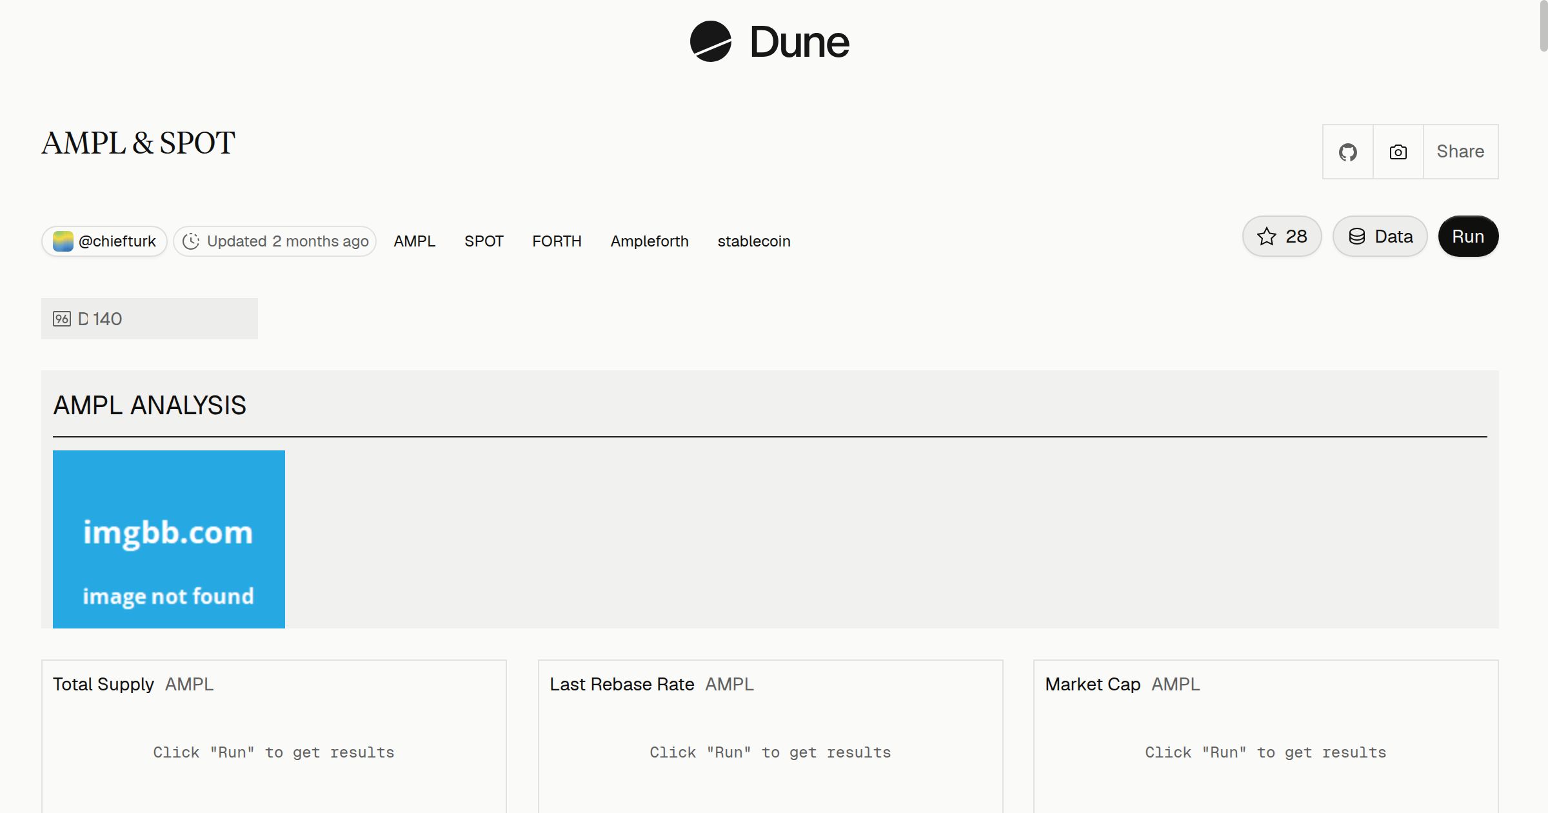Open the Market Cap query title
The width and height of the screenshot is (1548, 813).
[1093, 685]
